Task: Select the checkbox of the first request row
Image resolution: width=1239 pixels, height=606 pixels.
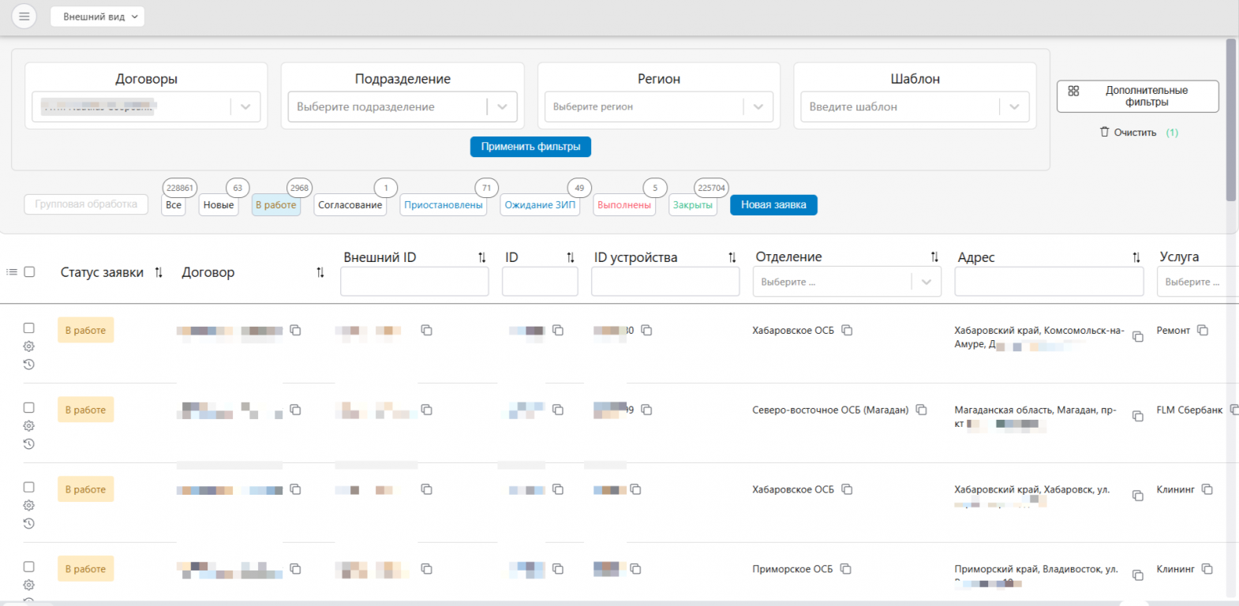Action: 29,328
